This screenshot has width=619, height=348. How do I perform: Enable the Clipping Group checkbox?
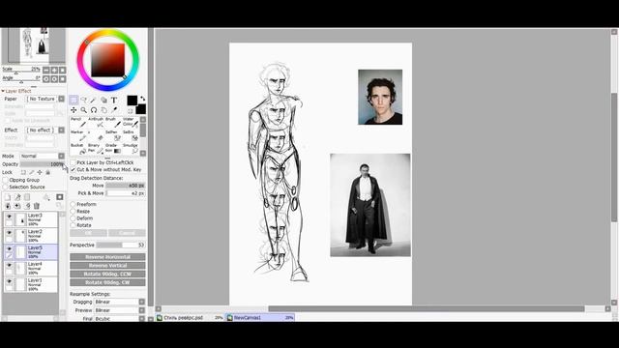[5, 180]
